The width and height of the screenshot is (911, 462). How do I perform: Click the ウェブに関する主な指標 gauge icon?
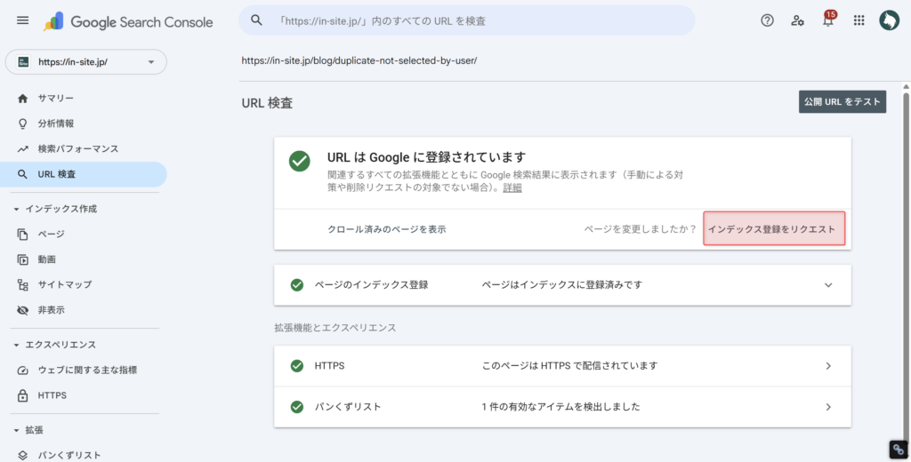(x=22, y=370)
